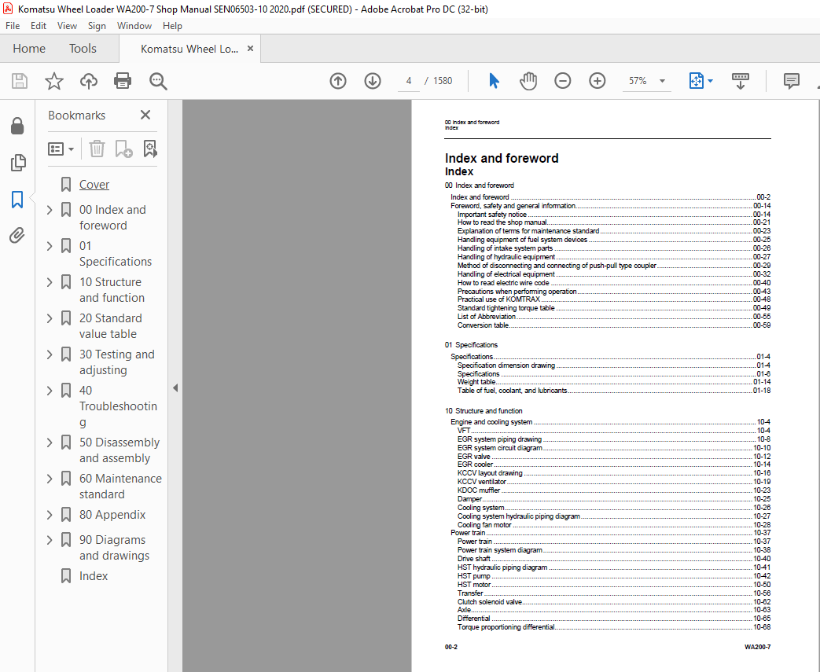Expand the 00 Index and foreword bookmark
Screen dimensions: 820x672
(50, 210)
